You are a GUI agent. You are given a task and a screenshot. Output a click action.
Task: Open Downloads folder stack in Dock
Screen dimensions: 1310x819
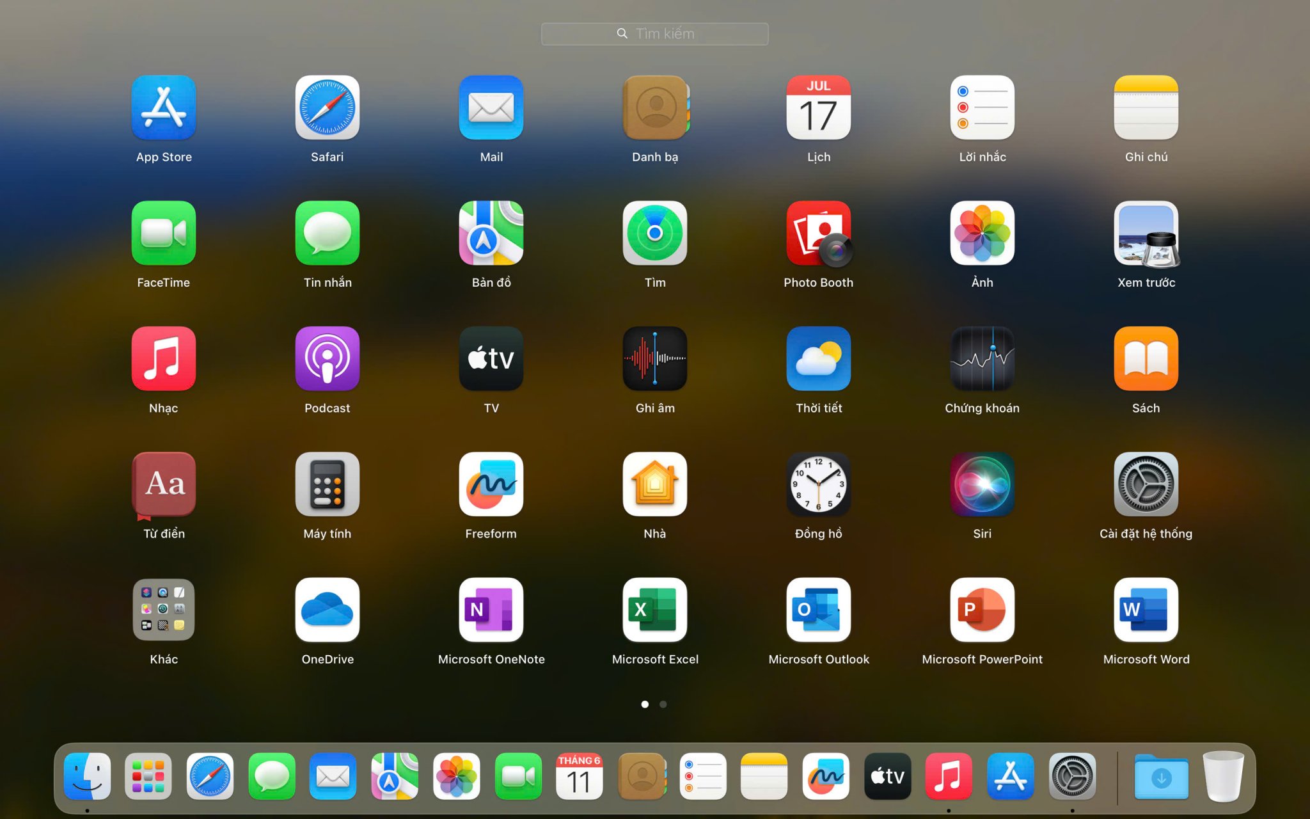(x=1162, y=776)
